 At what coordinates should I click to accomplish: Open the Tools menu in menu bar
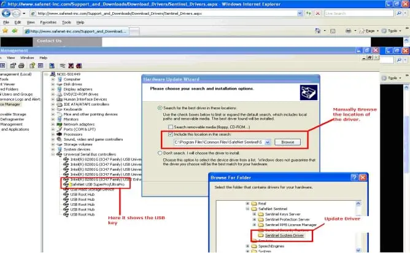point(66,21)
